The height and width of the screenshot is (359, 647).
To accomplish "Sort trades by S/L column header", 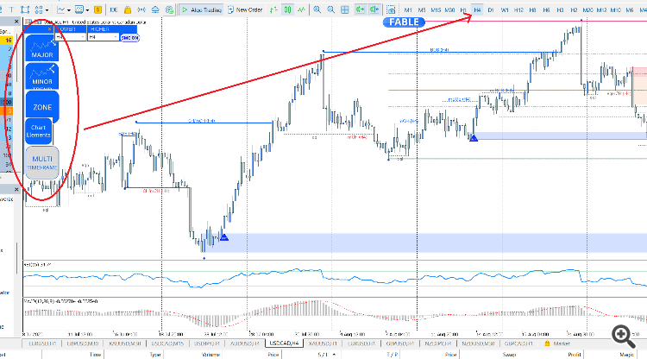I will coord(323,355).
